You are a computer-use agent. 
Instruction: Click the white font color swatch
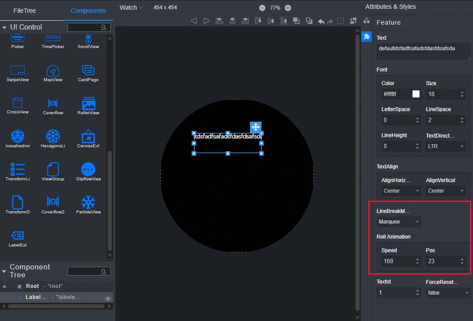point(416,94)
